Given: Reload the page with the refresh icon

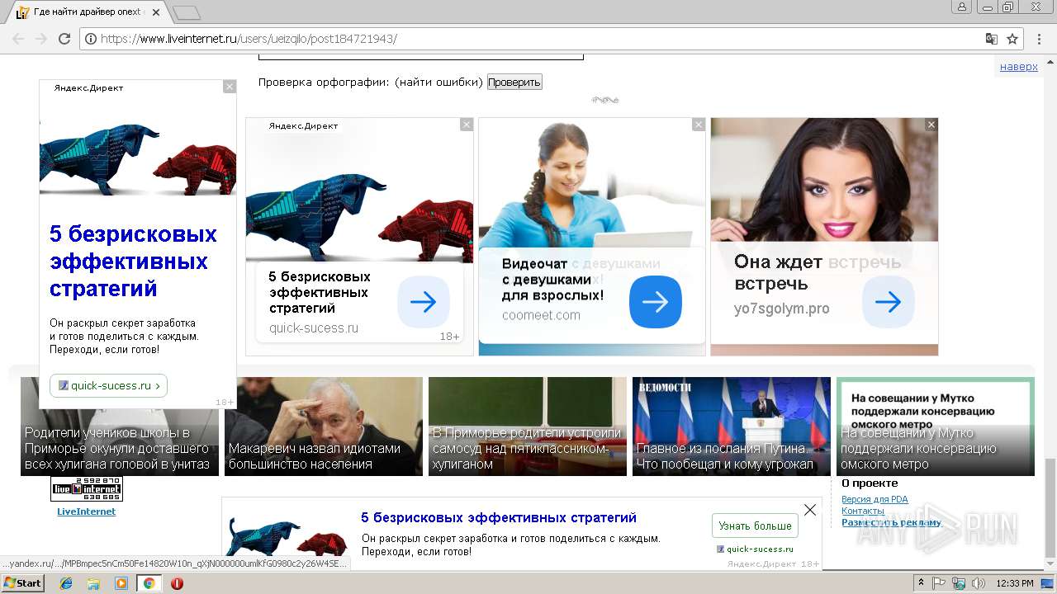Looking at the screenshot, I should point(64,39).
